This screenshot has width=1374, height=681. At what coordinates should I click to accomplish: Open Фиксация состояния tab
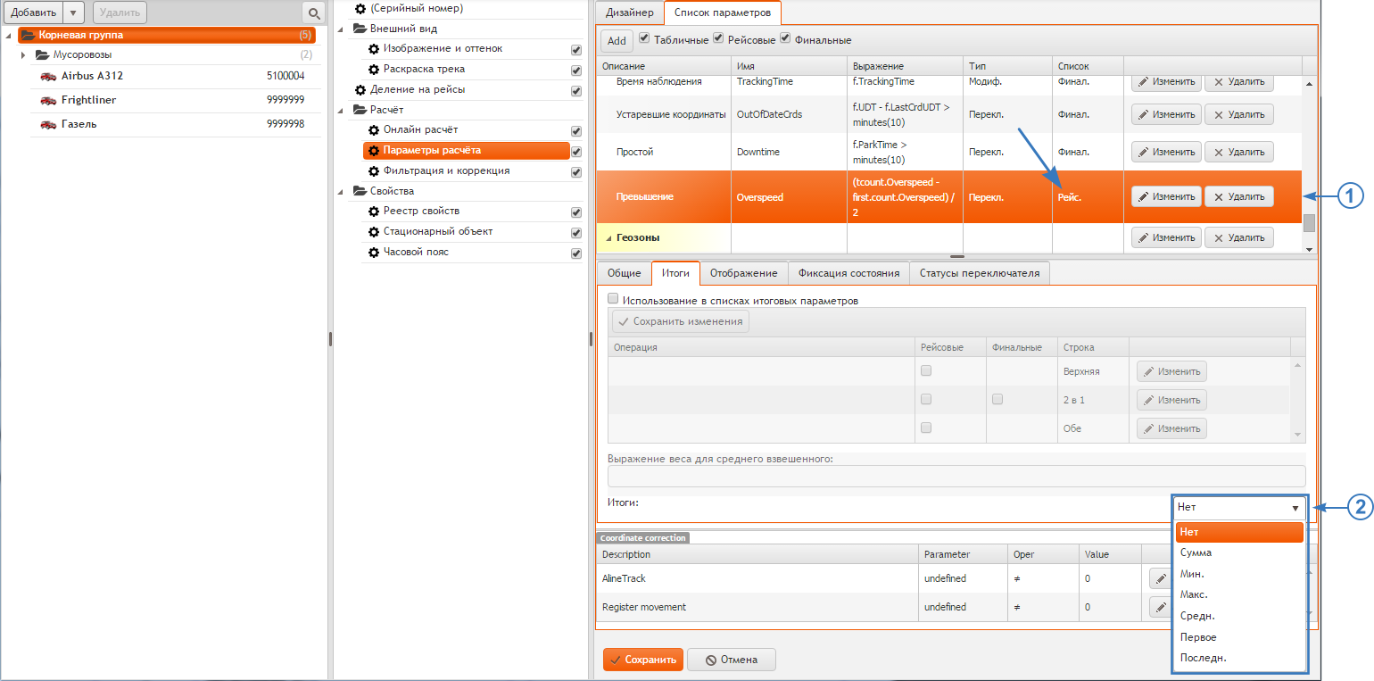[848, 273]
